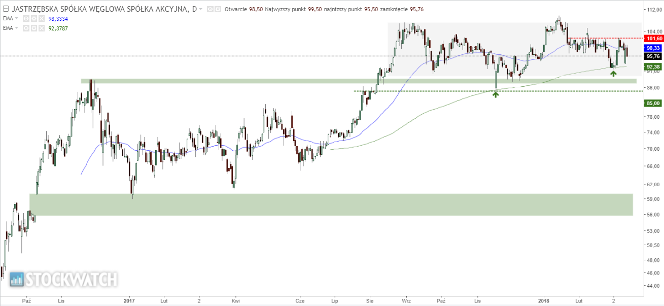Select the black 95,76 last price label
This screenshot has width=664, height=306.
(653, 56)
